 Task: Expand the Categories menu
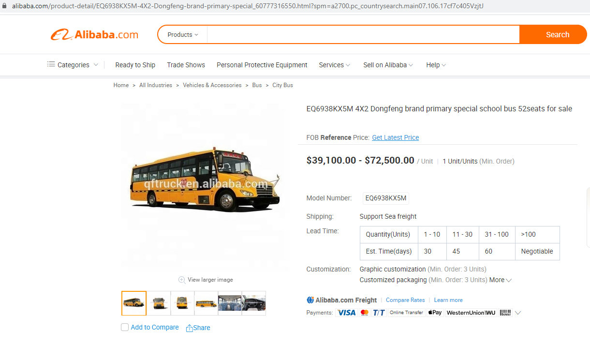[73, 65]
